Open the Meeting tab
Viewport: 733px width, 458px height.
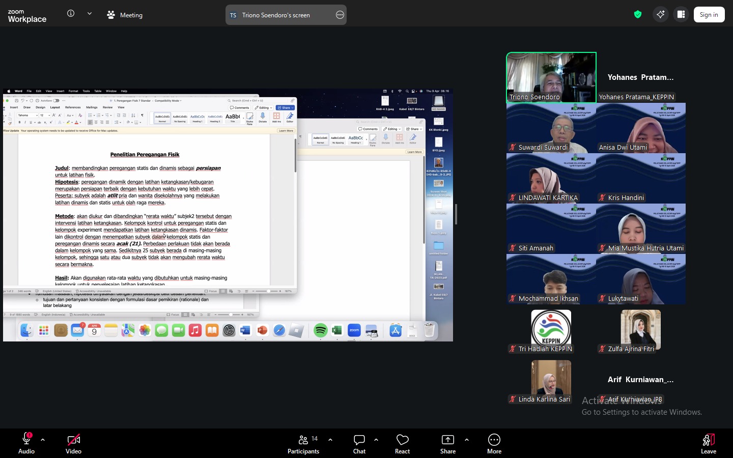[x=125, y=15]
